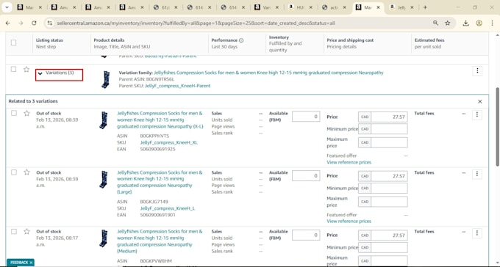Image resolution: width=500 pixels, height=267 pixels.
Task: Dismiss the FEEDBACK tab with its X
Action: tap(31, 263)
